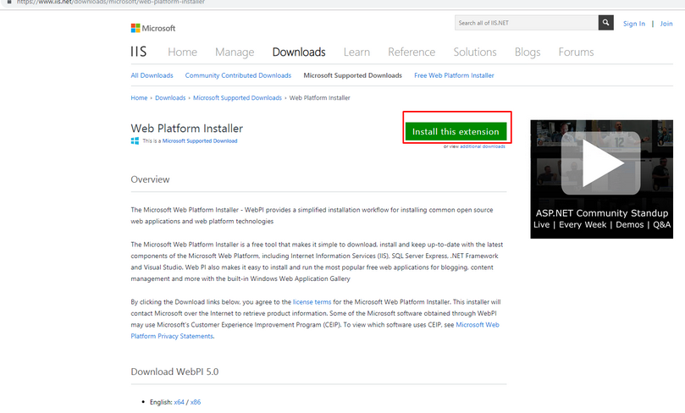
Task: Click the Download WebPI 5.0 heading
Action: 174,372
